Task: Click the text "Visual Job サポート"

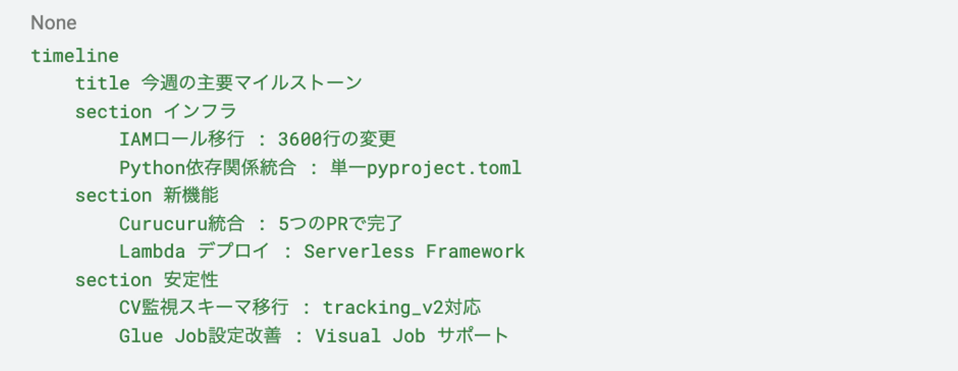Action: coord(412,336)
